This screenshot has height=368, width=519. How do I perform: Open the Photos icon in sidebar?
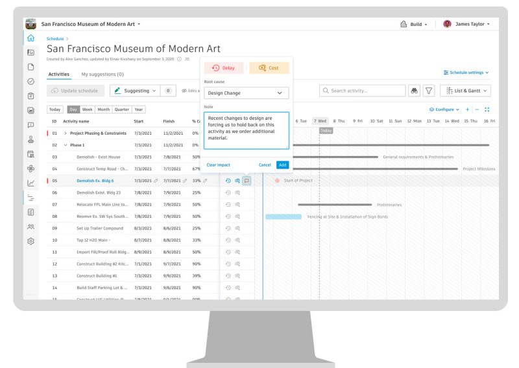click(x=30, y=110)
